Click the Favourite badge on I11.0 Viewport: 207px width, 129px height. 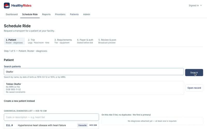(82, 125)
